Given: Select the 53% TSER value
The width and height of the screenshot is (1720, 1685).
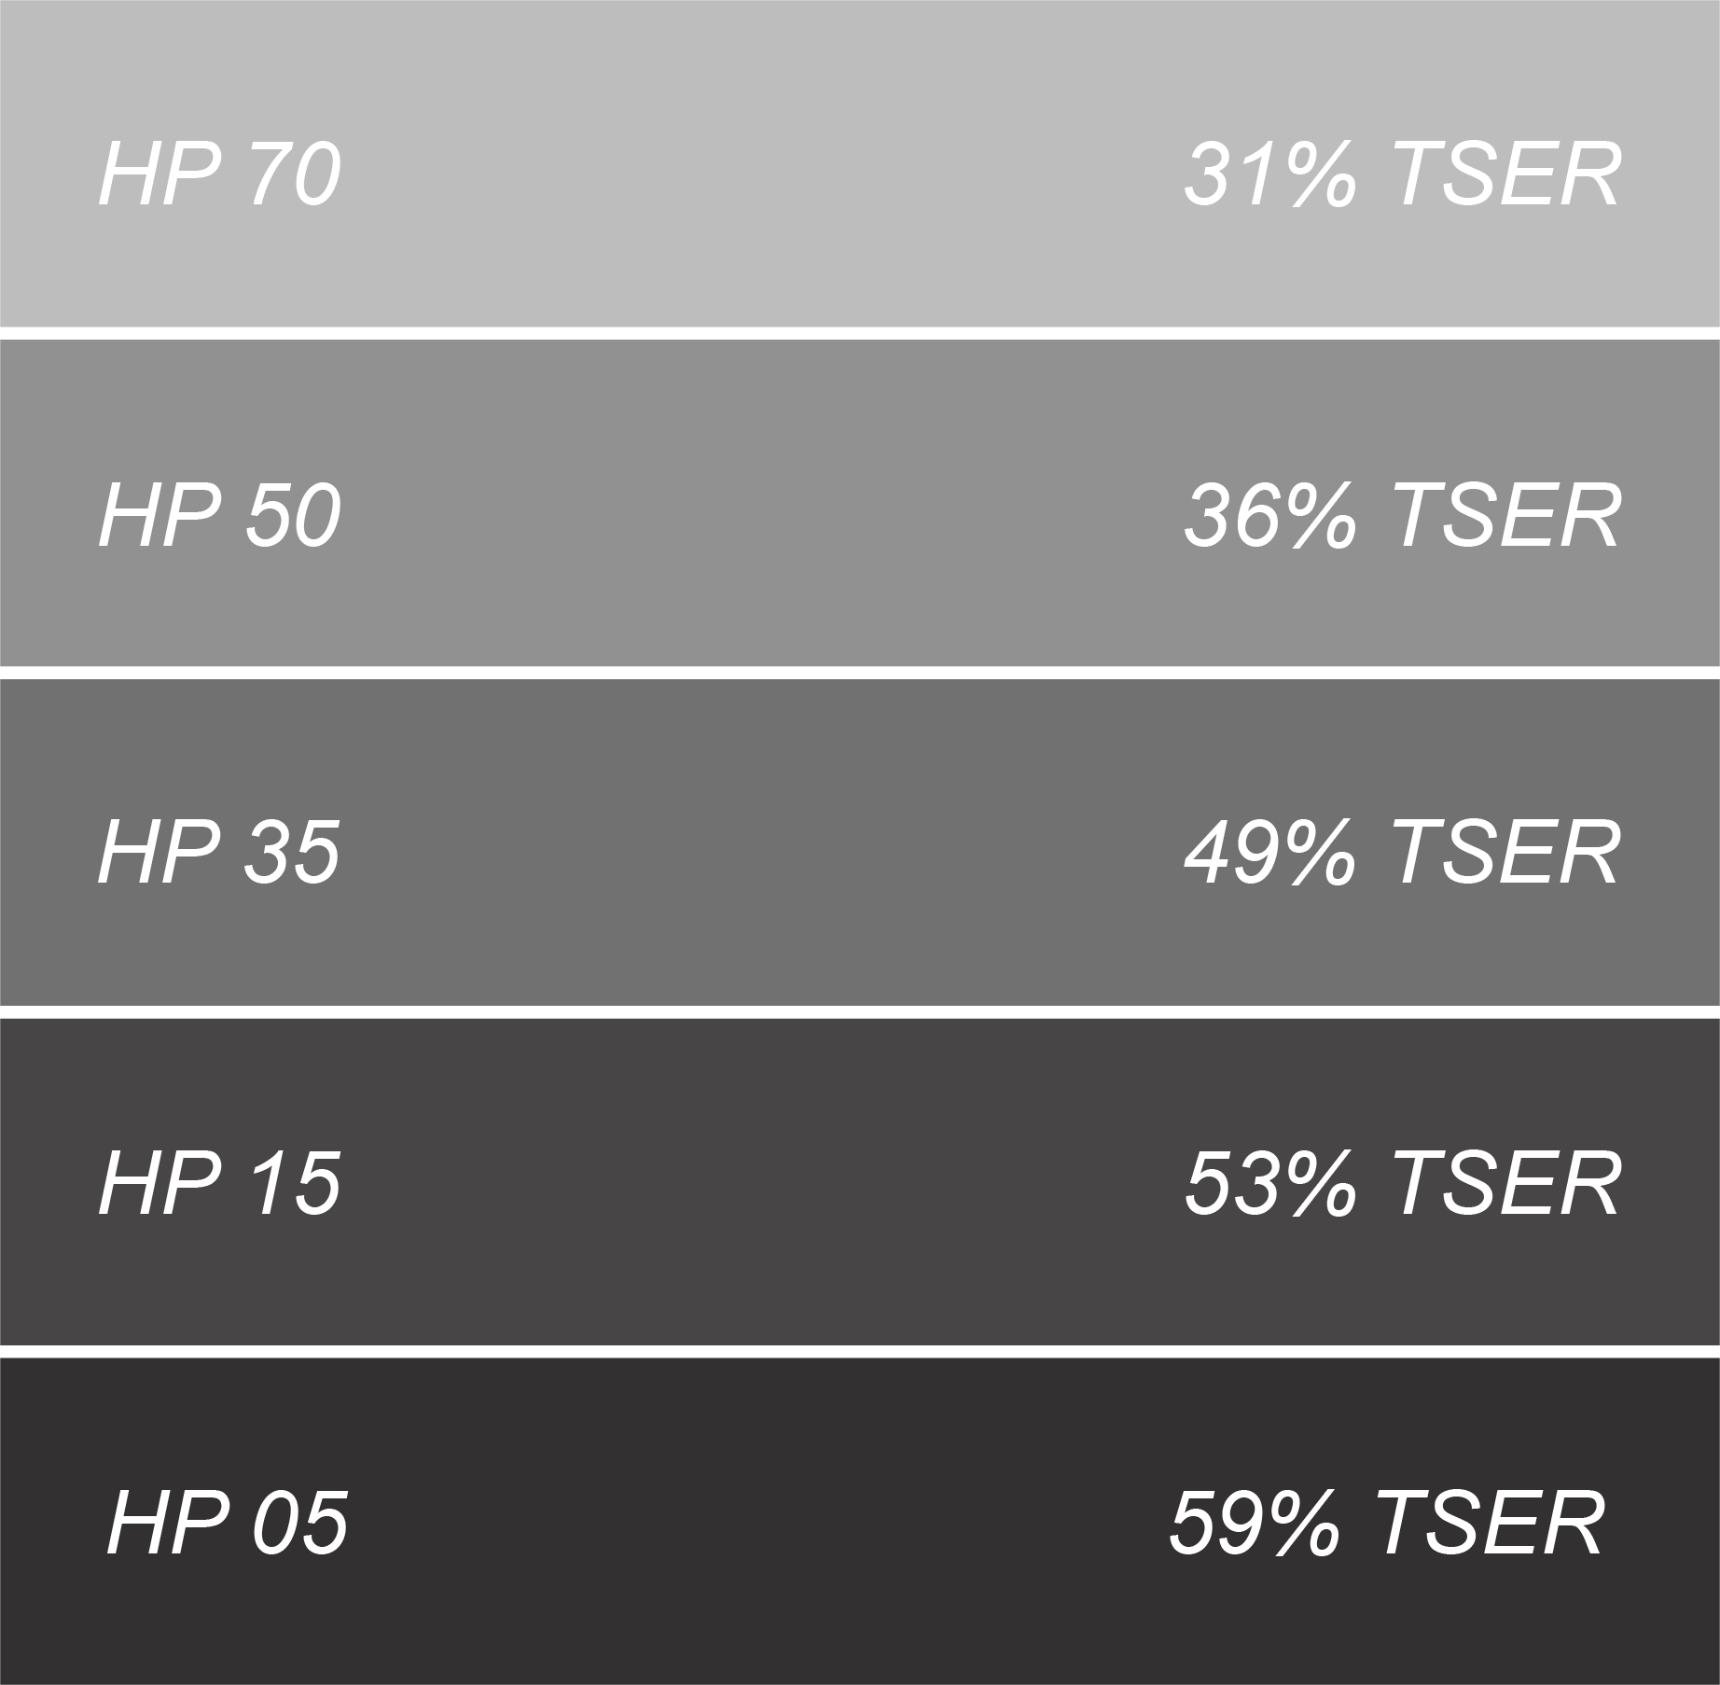Looking at the screenshot, I should (x=1402, y=1183).
